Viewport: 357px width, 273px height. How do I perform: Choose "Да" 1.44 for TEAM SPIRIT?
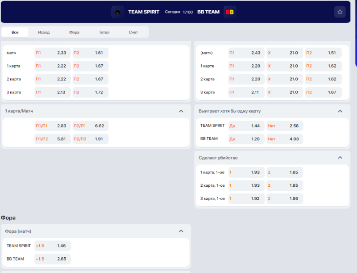click(x=245, y=126)
